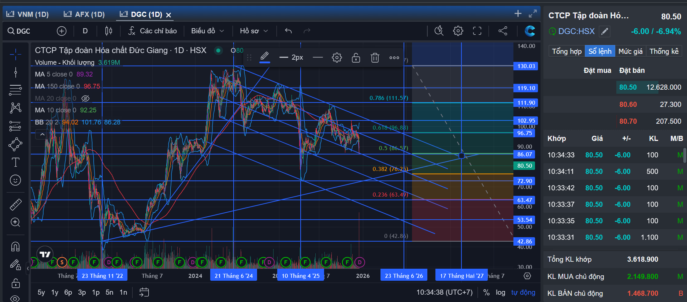Set the time range to 5y
687x302 pixels.
point(41,292)
